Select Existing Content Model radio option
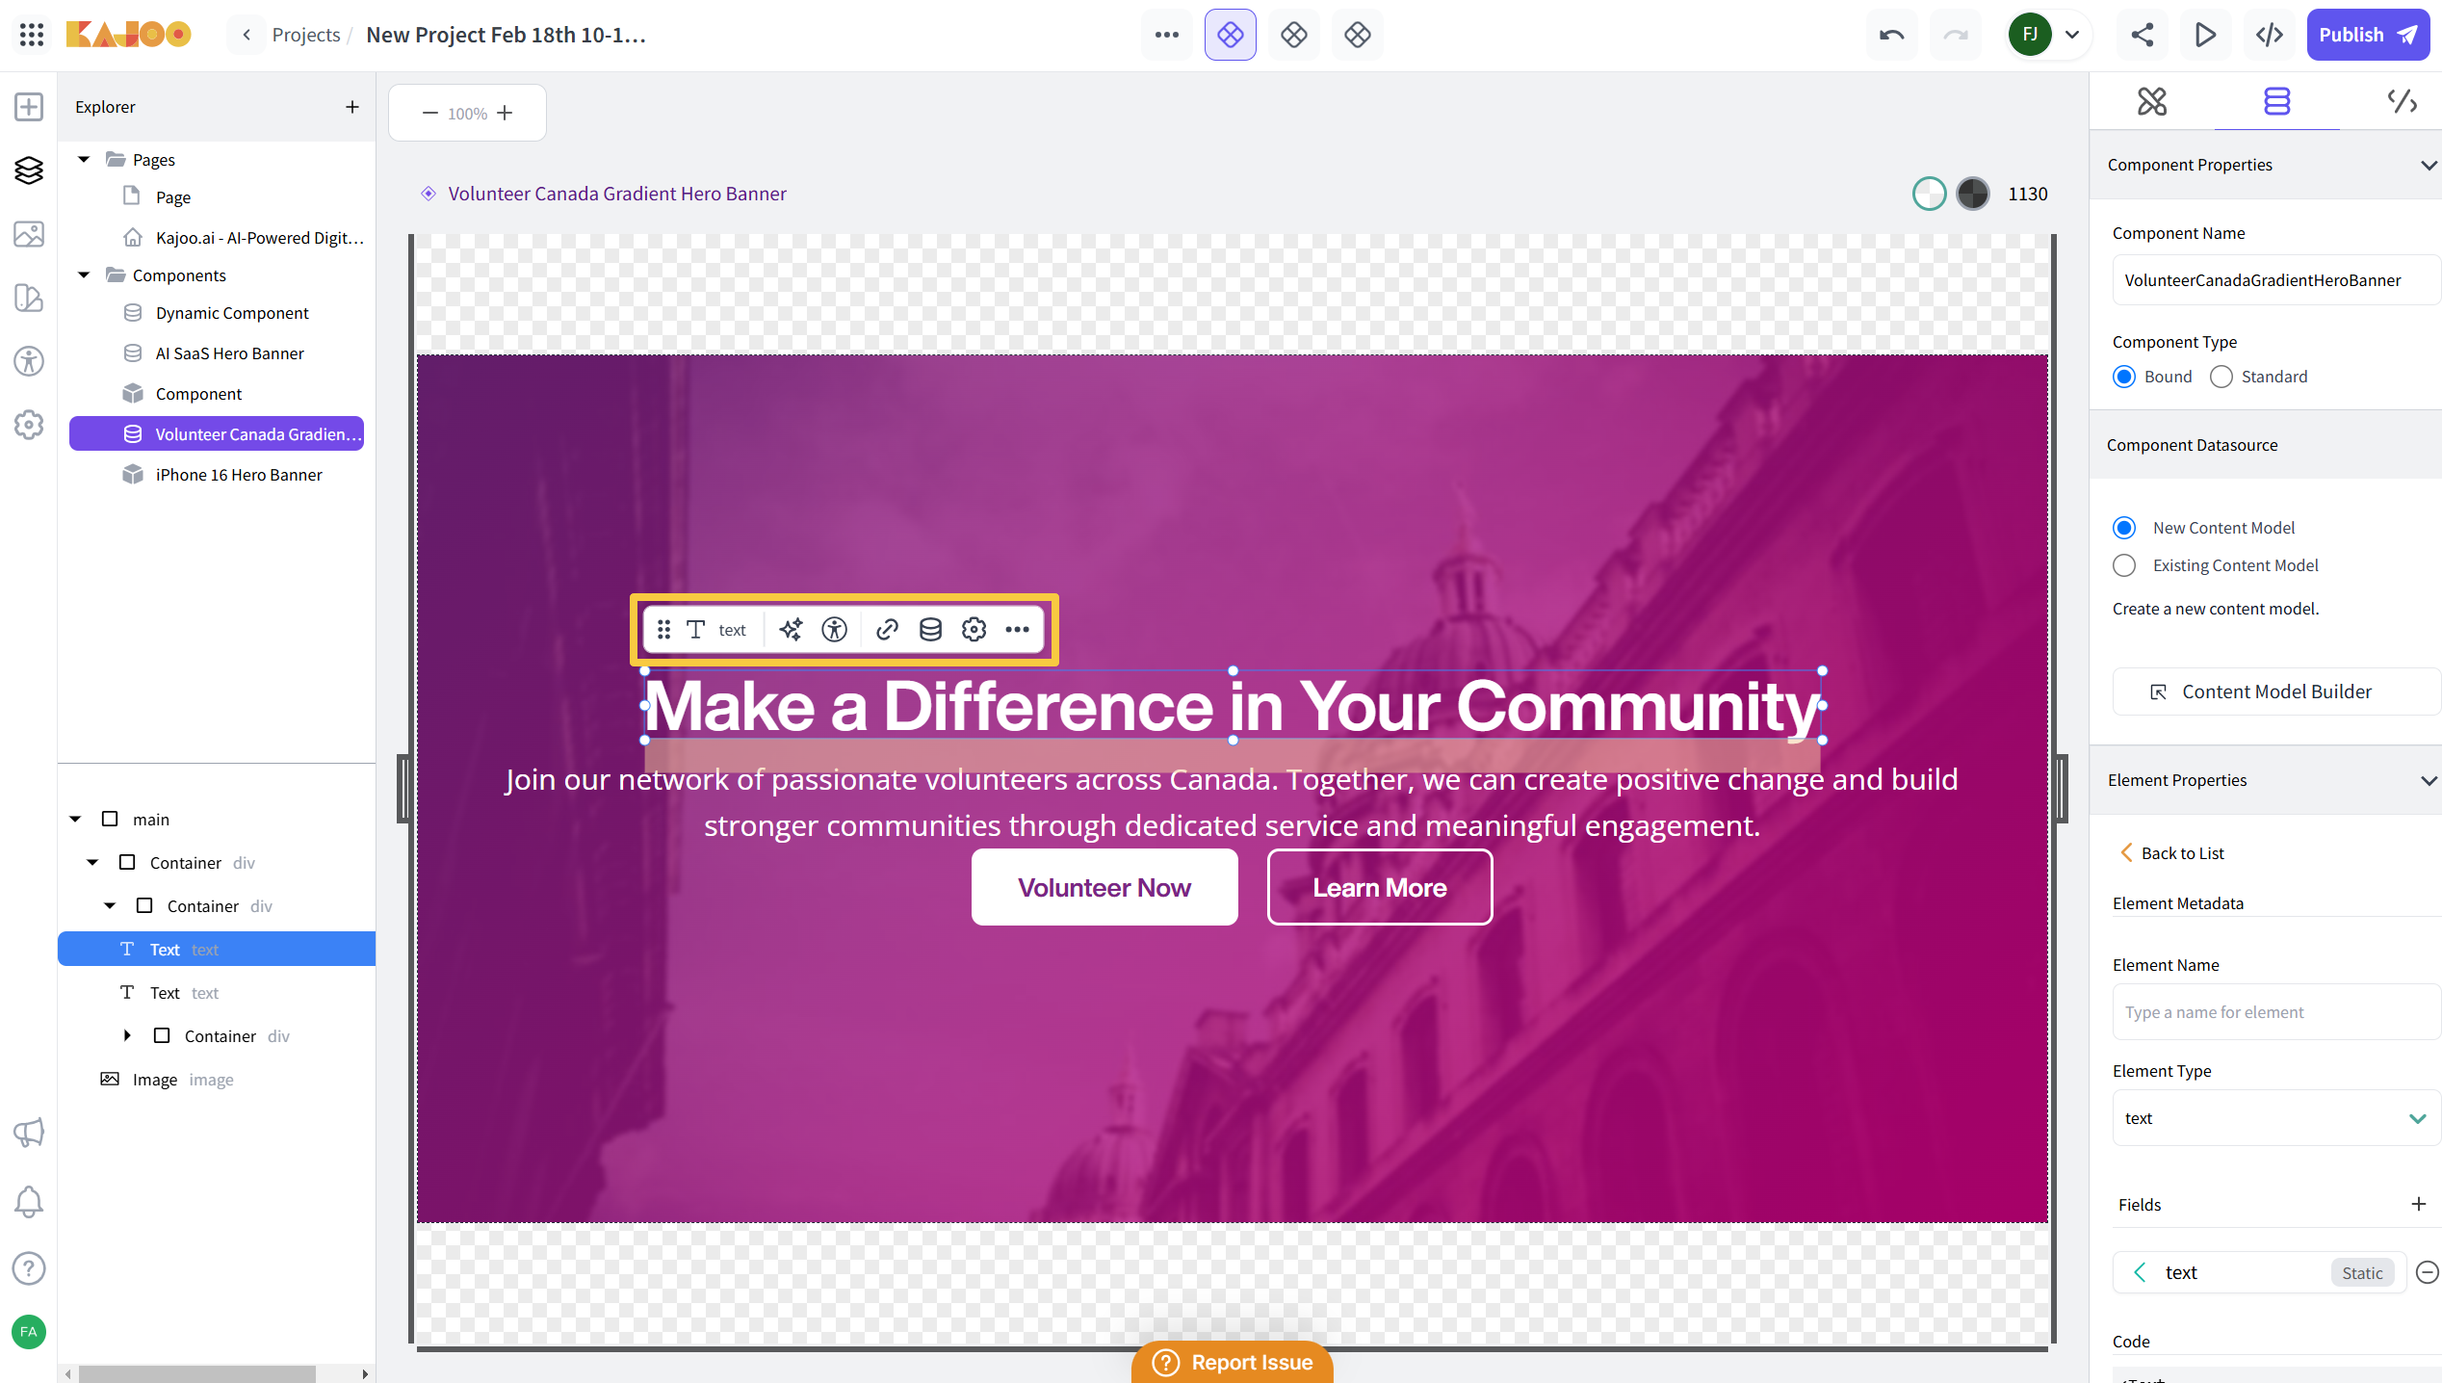This screenshot has height=1383, width=2442. pos(2124,565)
